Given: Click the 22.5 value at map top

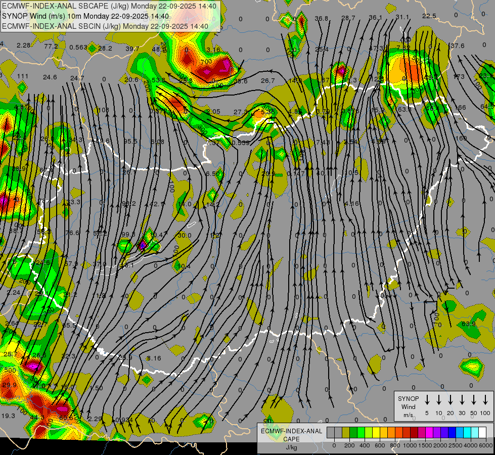Looking at the screenshot, I should coord(429,16).
